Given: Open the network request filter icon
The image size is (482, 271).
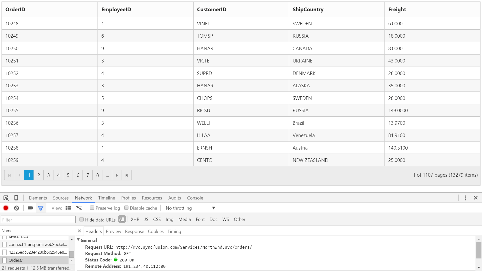Looking at the screenshot, I should click(x=41, y=208).
